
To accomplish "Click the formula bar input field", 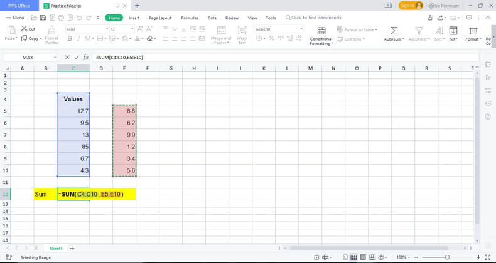I will (x=286, y=58).
